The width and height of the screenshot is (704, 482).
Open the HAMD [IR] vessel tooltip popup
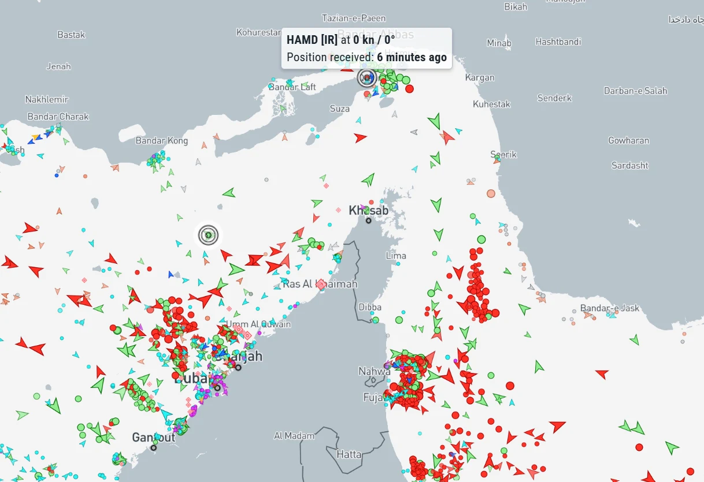[x=366, y=46]
